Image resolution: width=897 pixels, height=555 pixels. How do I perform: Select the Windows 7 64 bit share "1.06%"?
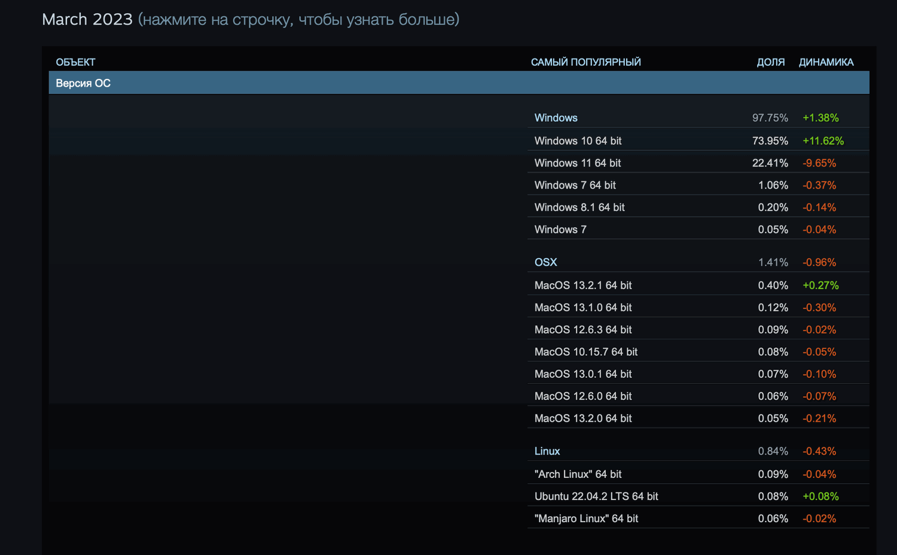pos(773,185)
